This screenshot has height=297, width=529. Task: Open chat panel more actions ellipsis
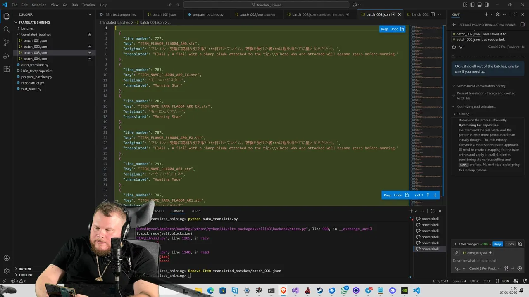505,14
